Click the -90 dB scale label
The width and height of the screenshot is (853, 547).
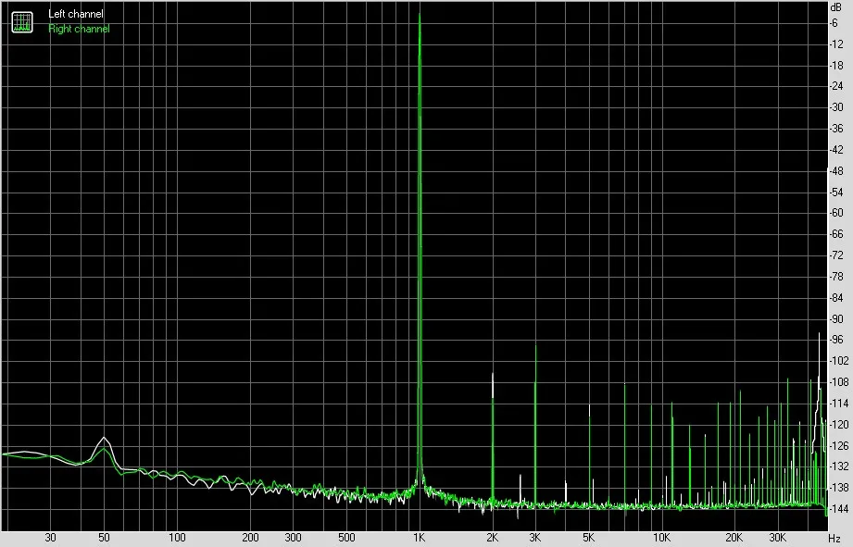click(836, 318)
